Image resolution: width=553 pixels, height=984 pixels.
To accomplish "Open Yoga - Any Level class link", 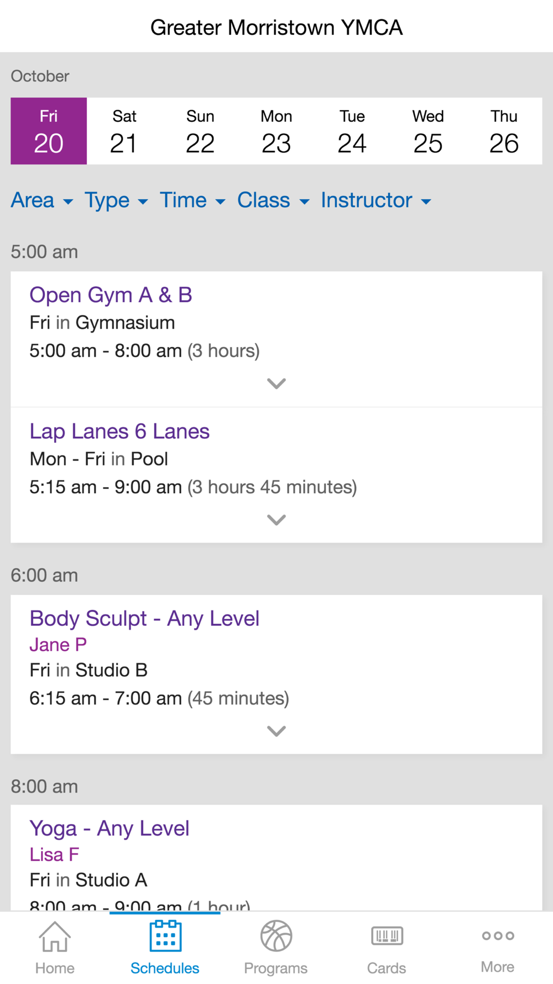I will [x=109, y=828].
